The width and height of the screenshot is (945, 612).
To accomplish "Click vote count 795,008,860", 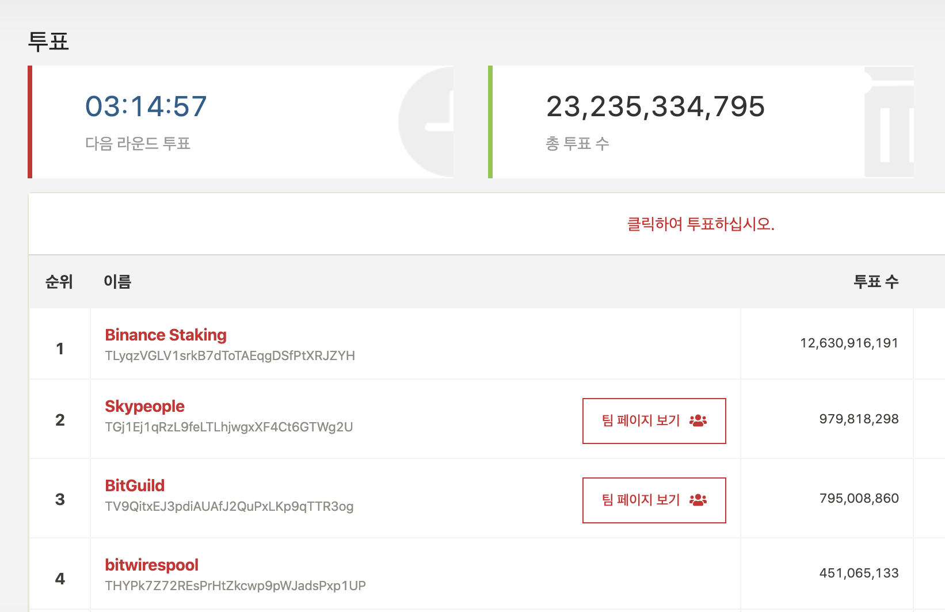I will tap(859, 499).
